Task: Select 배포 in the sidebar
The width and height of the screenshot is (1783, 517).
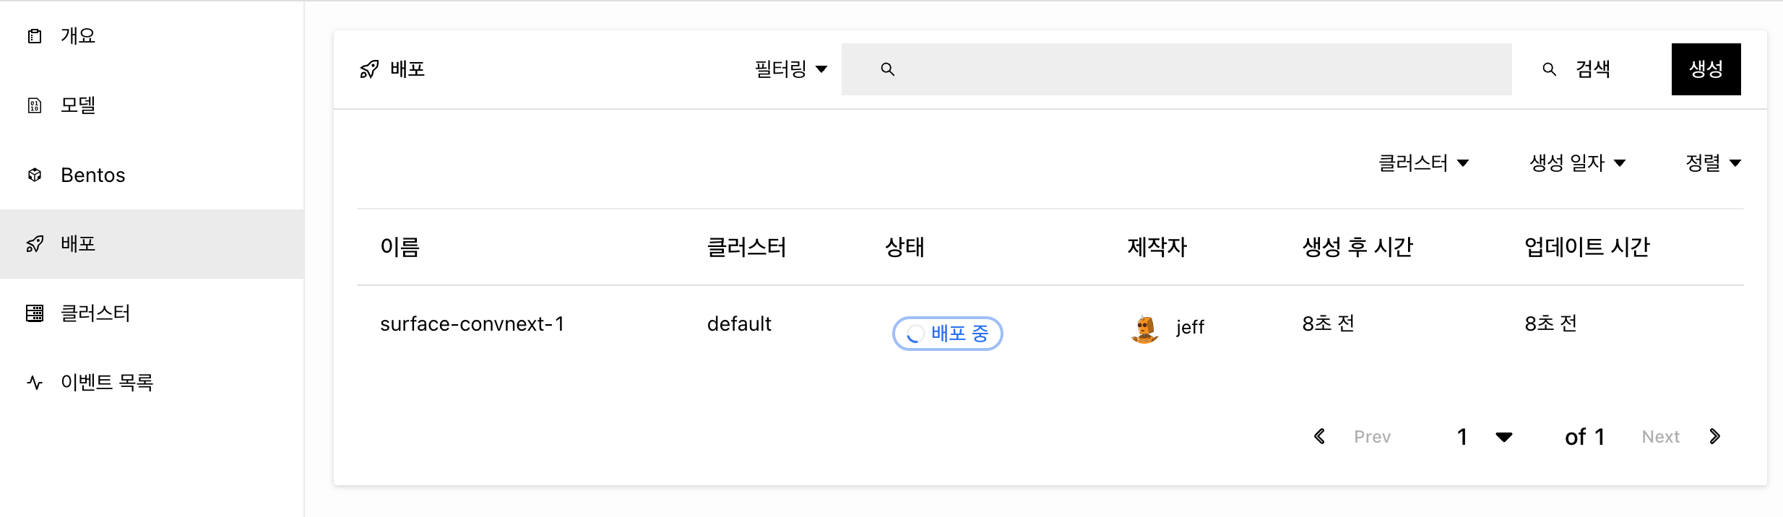Action: click(x=152, y=244)
